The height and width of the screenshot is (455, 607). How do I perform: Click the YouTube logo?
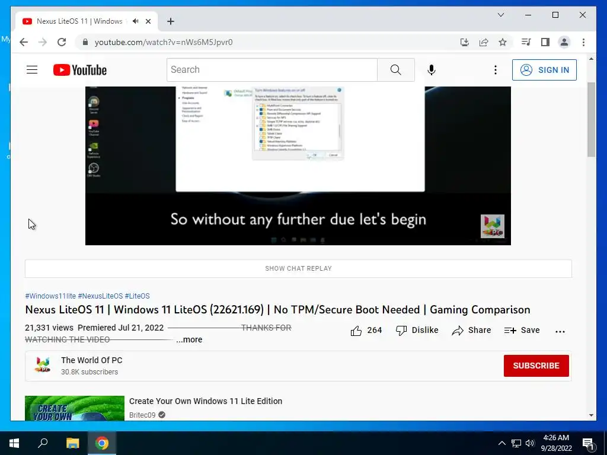click(80, 70)
